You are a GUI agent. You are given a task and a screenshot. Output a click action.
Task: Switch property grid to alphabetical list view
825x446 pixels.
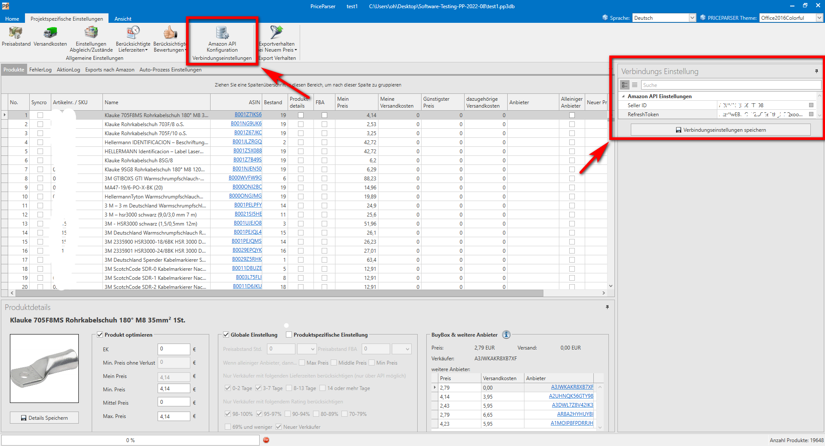point(635,85)
